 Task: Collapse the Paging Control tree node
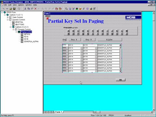[16, 32]
